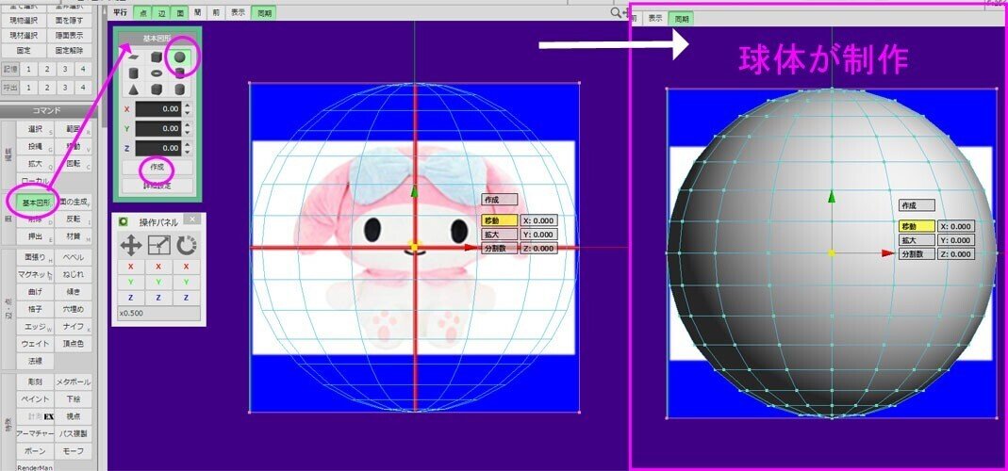Screen dimensions: 1008x471
Task: Activate the ローカル command
Action: [35, 181]
